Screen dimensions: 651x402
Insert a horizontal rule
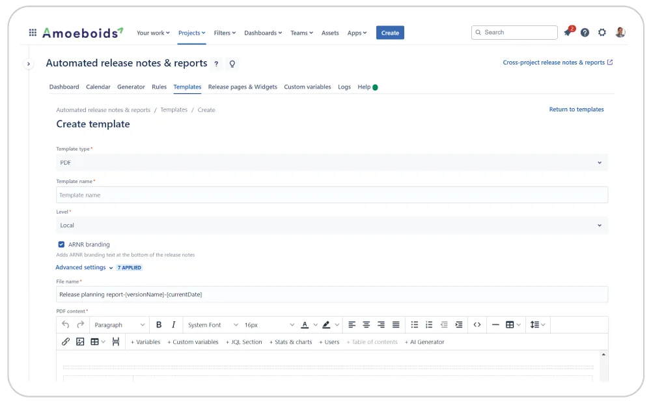coord(495,324)
